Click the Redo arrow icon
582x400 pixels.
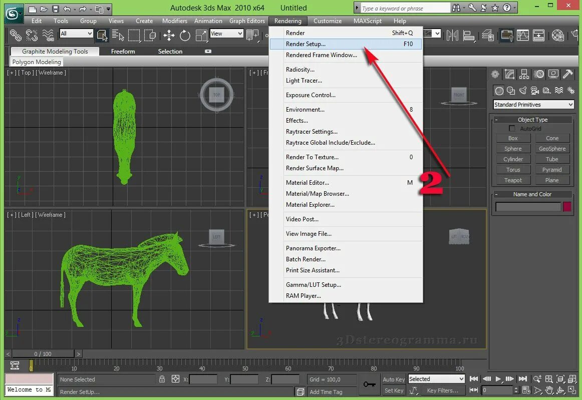pyautogui.click(x=83, y=9)
